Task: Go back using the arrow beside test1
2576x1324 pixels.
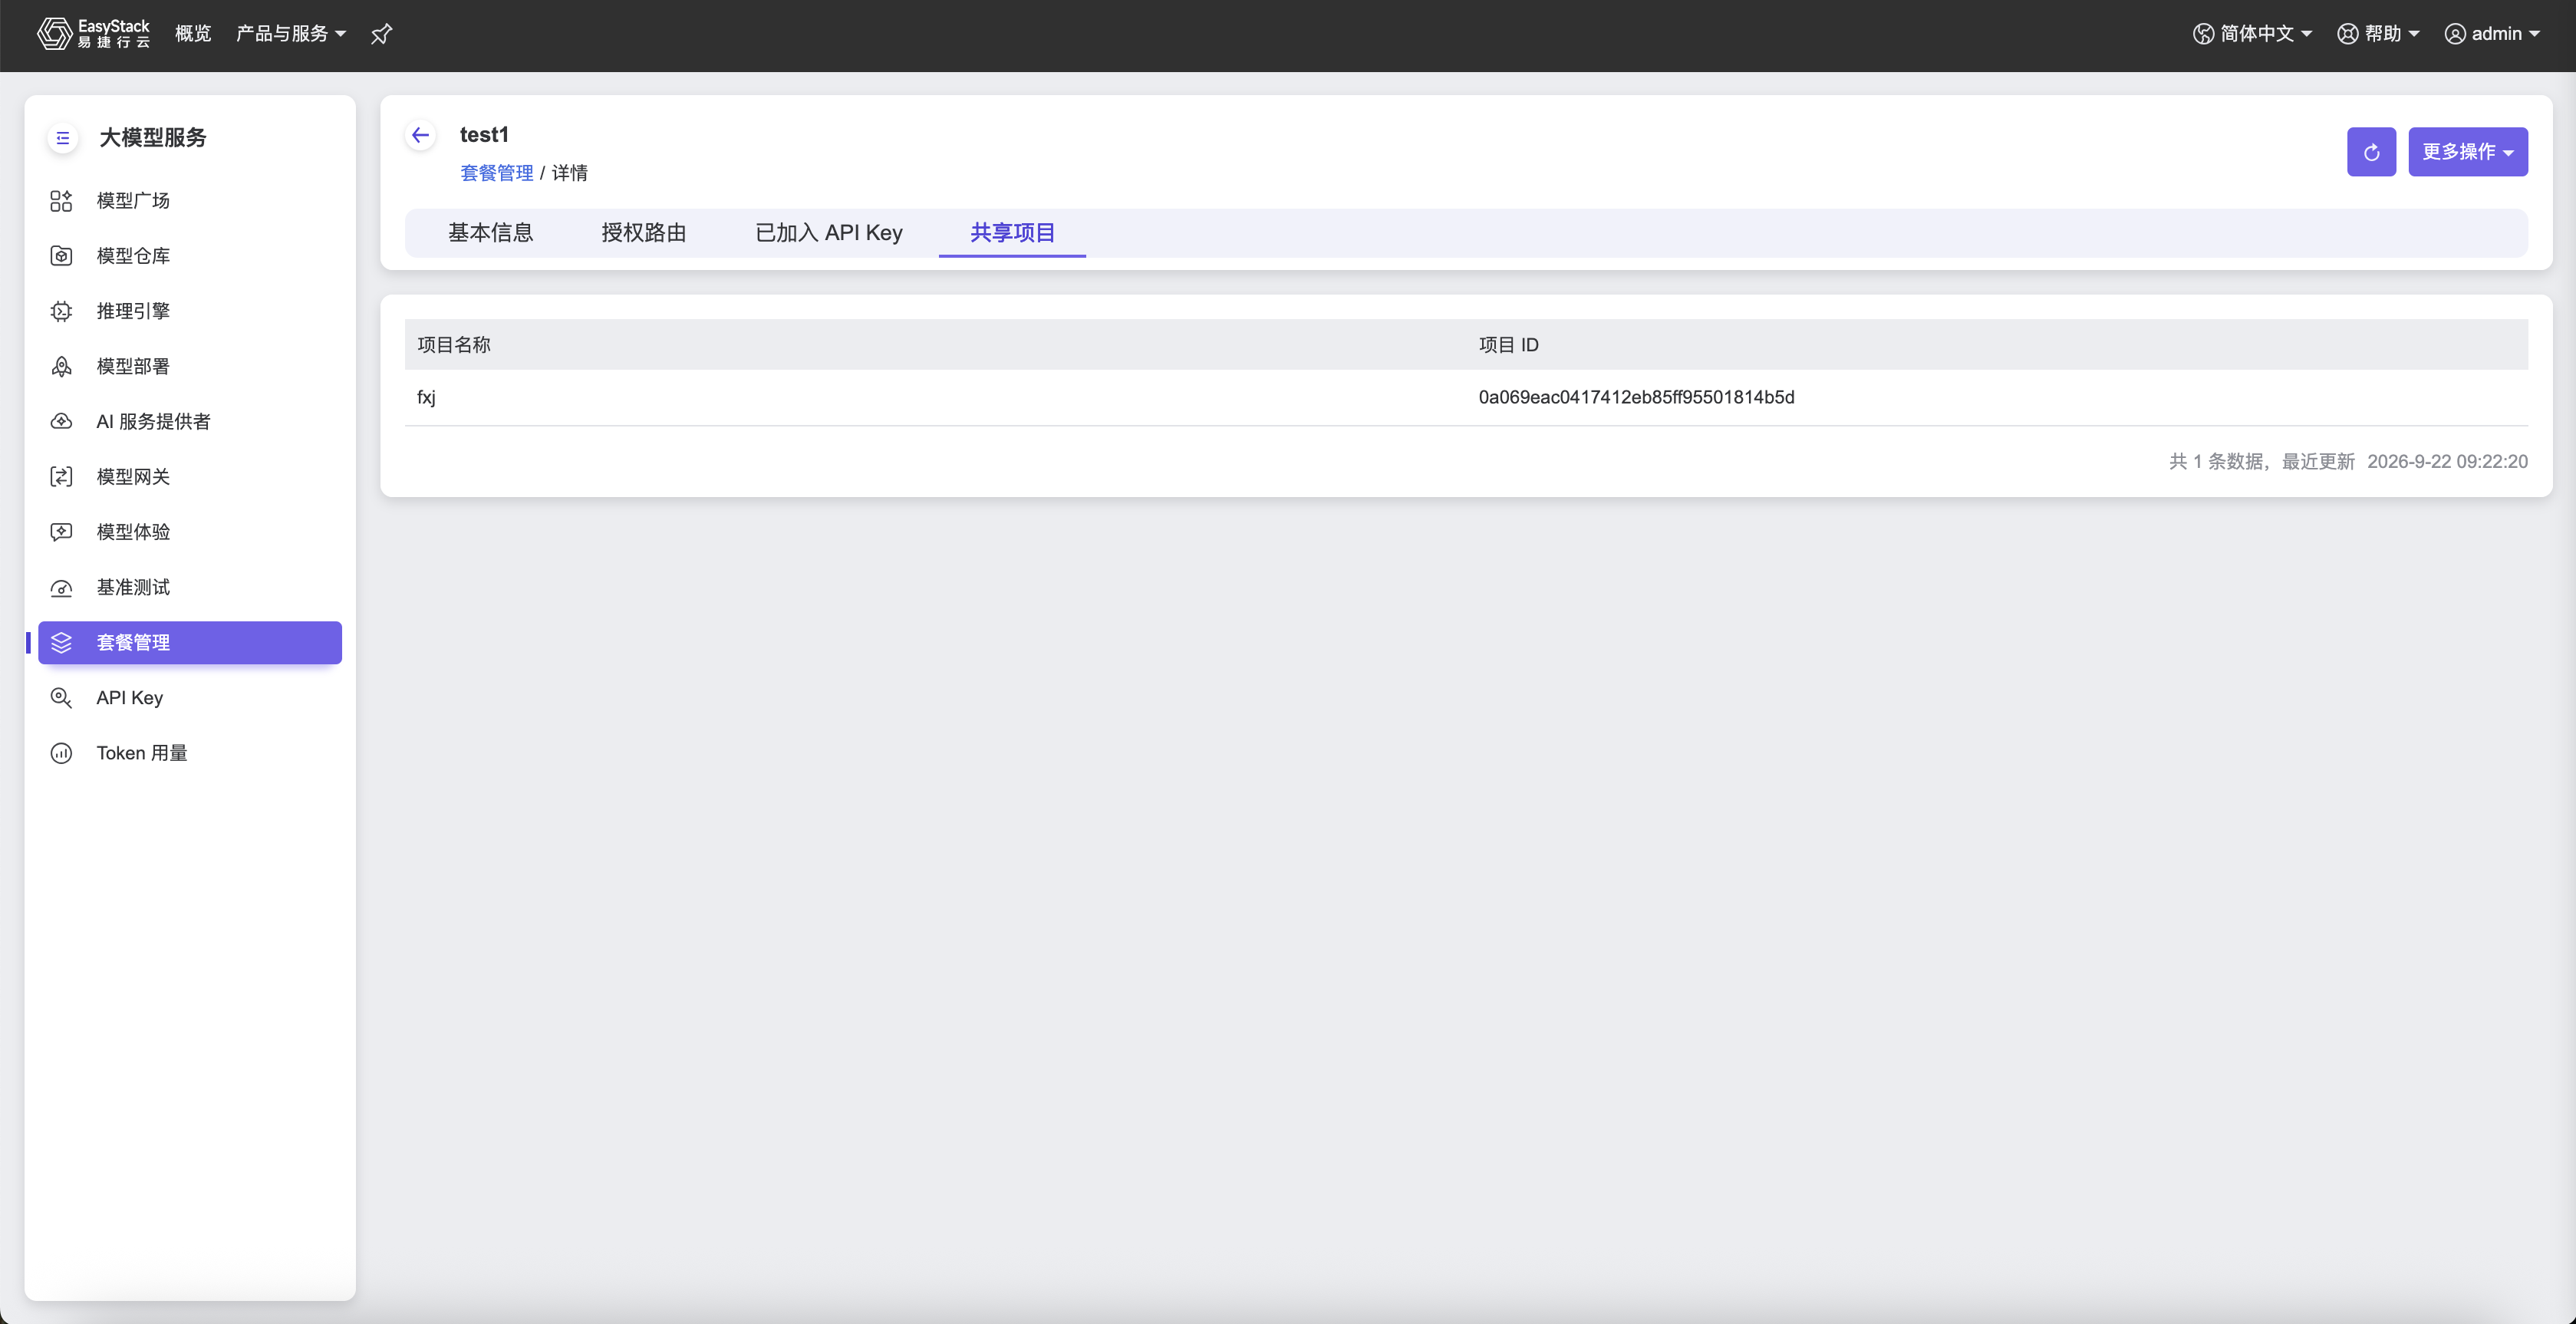Action: click(x=420, y=135)
